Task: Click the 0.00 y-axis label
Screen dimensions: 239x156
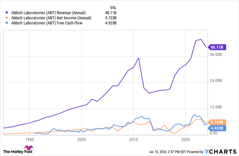Action: tap(213, 133)
